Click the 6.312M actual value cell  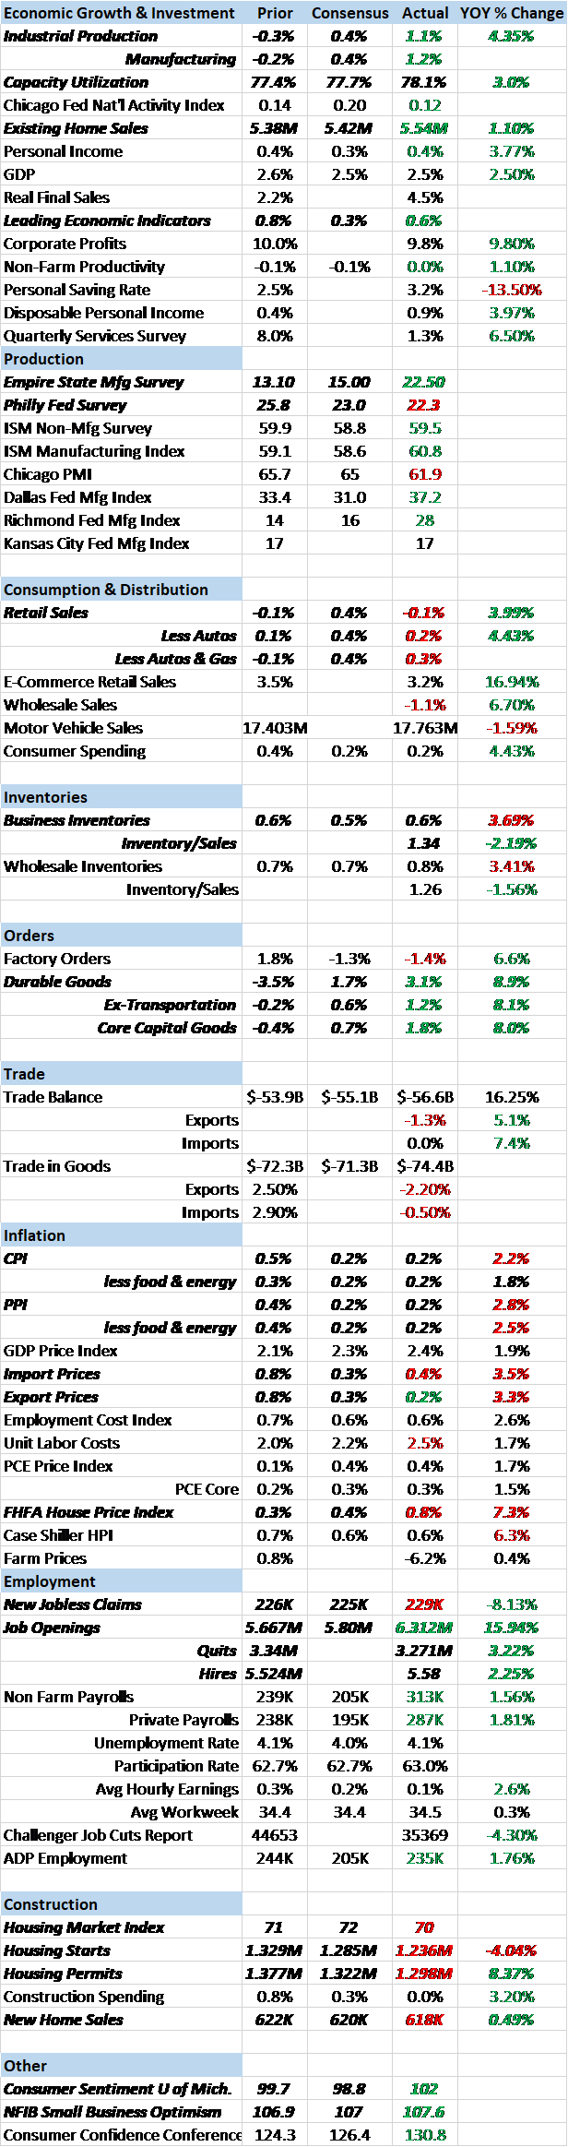click(425, 1628)
